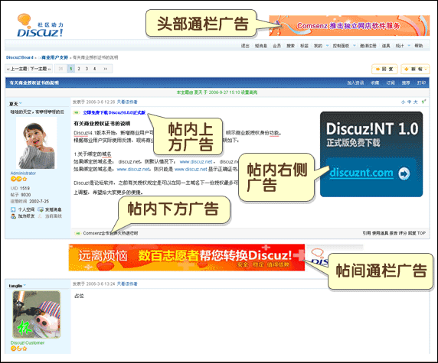Click the 加为好友 add friend icon
The width and height of the screenshot is (438, 363).
13,216
